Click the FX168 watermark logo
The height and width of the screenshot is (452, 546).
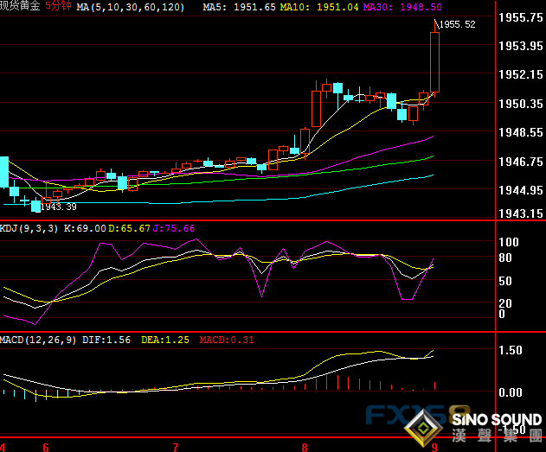412,417
